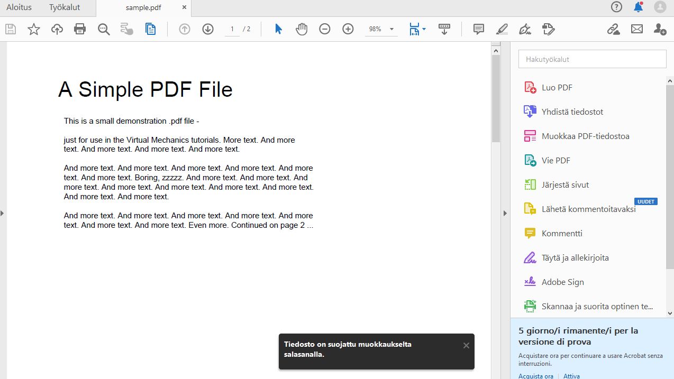Click the fit page width icon

[414, 29]
